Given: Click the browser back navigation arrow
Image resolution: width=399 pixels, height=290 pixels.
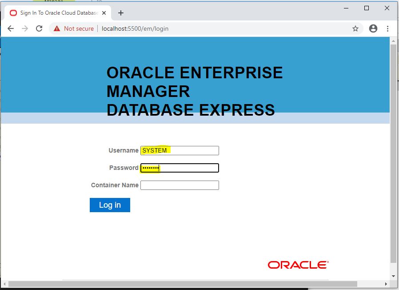Looking at the screenshot, I should coord(11,28).
